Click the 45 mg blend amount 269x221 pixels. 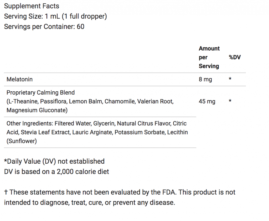point(207,101)
